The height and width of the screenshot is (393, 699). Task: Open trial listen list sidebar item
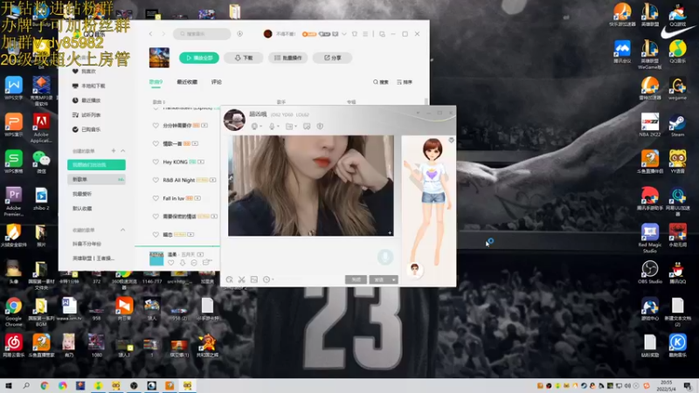tap(87, 115)
